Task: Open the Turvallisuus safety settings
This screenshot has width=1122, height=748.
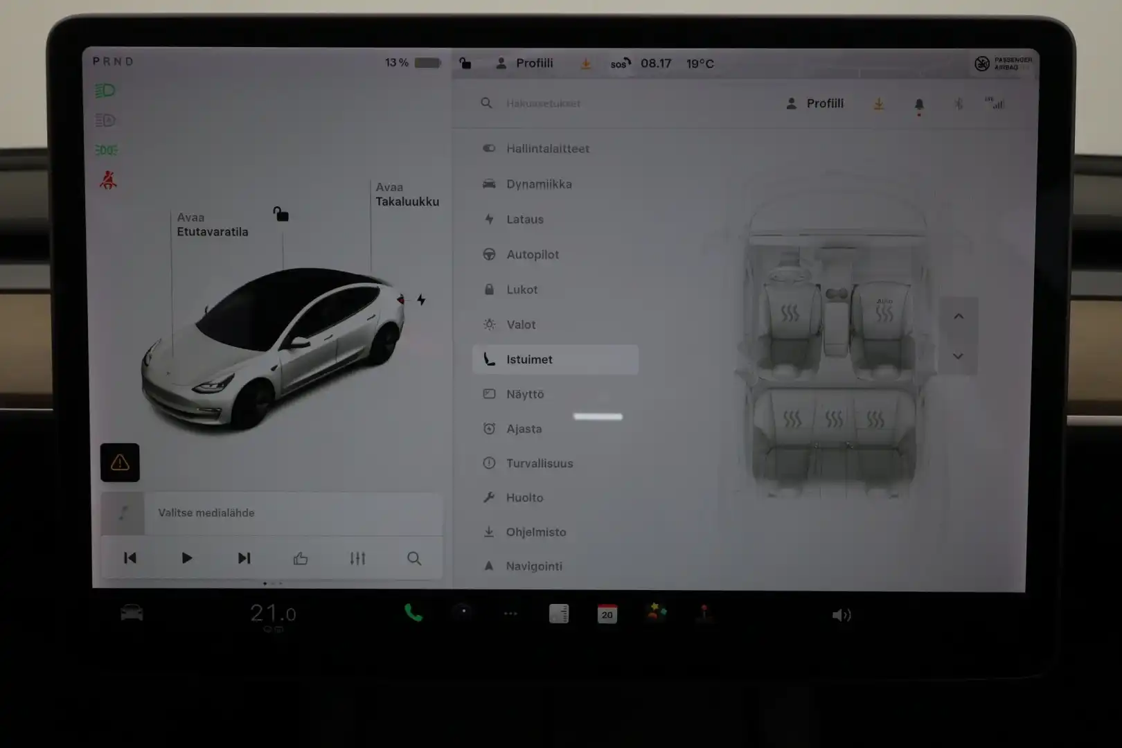Action: (541, 463)
